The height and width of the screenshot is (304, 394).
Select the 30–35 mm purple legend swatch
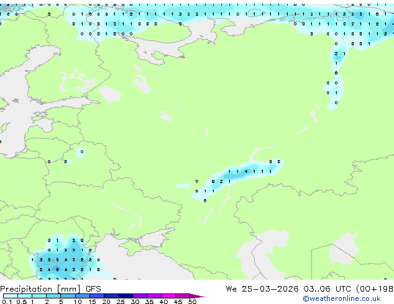[x=140, y=296]
